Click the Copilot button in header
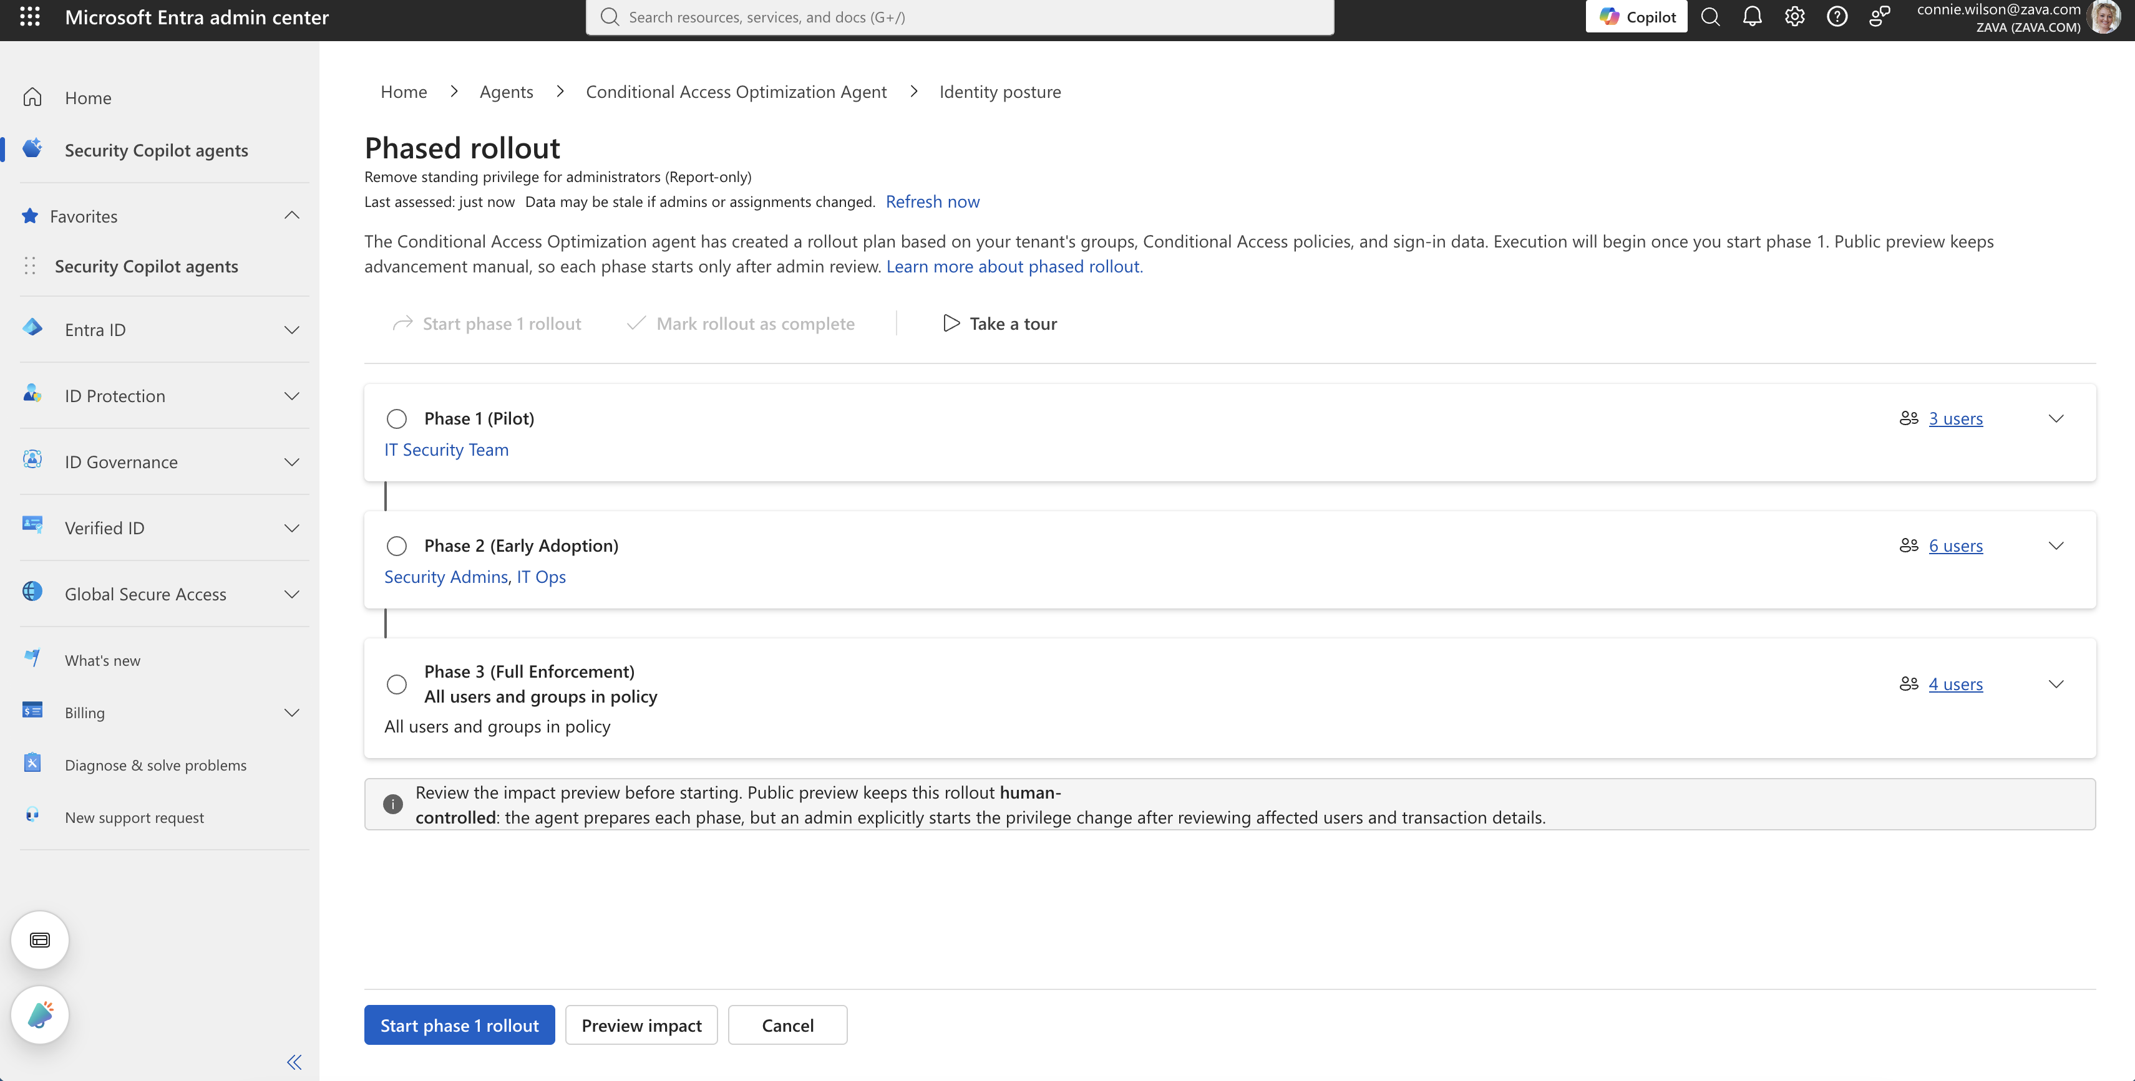 [1636, 17]
